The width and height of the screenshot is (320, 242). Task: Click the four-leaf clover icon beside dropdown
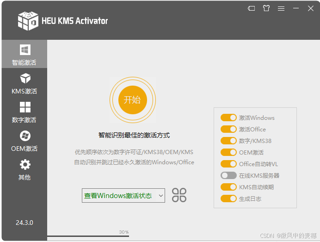pyautogui.click(x=179, y=195)
